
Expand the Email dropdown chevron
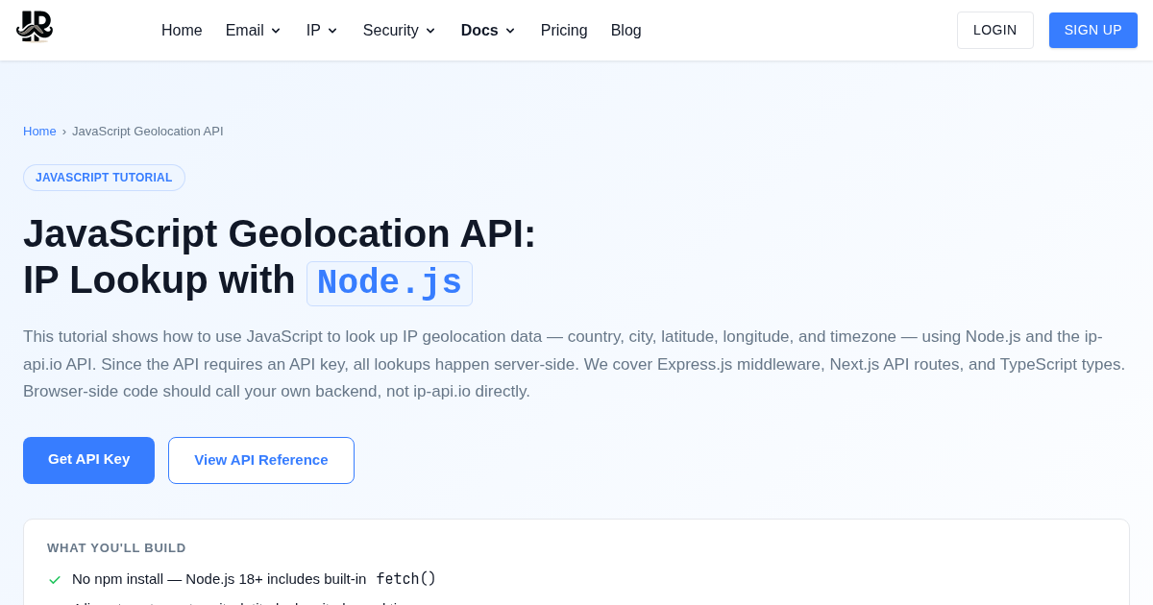(276, 31)
